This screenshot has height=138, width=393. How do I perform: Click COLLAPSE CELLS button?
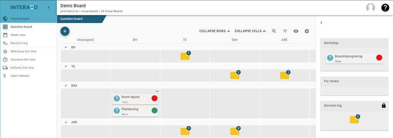click(250, 31)
